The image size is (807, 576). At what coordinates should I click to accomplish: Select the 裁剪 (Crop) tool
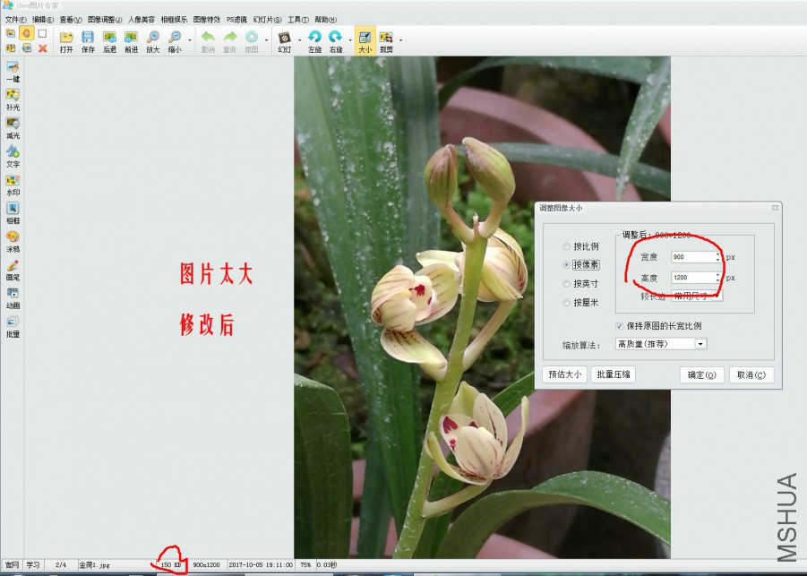coord(386,40)
